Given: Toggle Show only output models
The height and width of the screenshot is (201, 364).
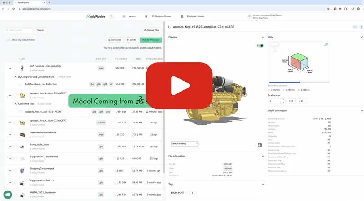Looking at the screenshot, I should click(x=8, y=40).
